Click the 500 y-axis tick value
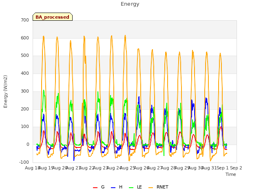 point(25,56)
